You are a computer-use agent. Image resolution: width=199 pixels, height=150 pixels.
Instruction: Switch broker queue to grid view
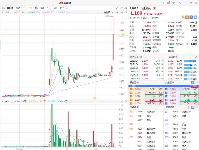(x=197, y=108)
